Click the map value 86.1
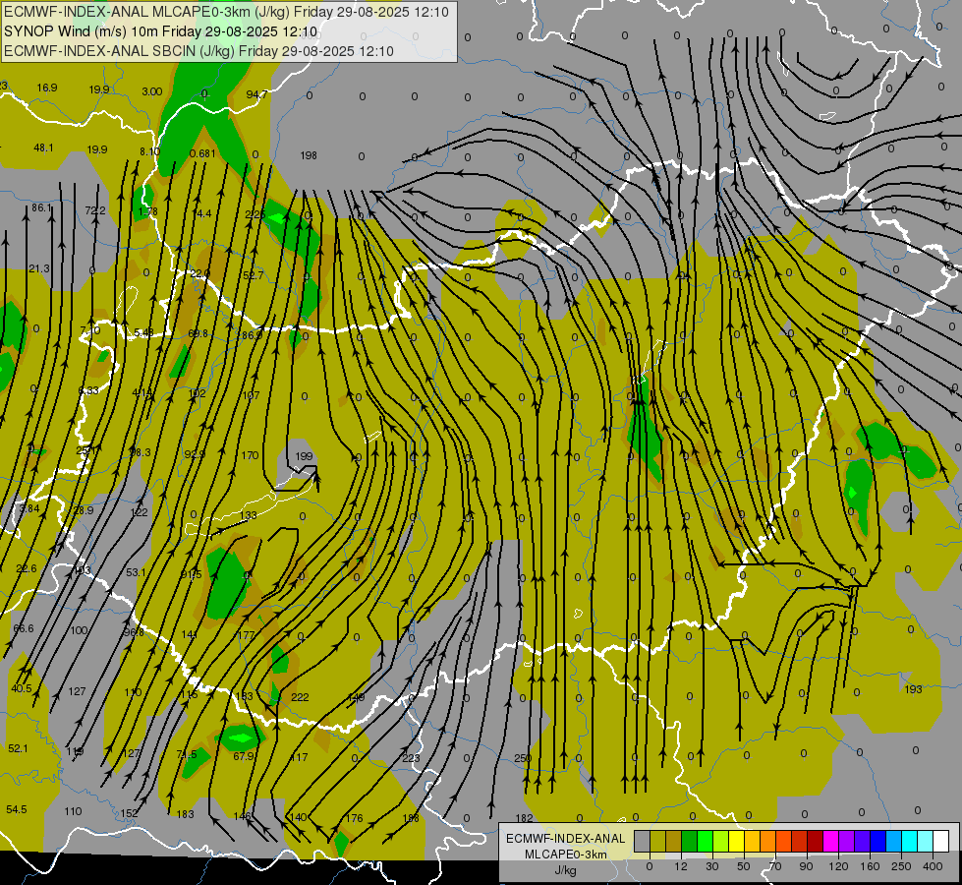 41,207
